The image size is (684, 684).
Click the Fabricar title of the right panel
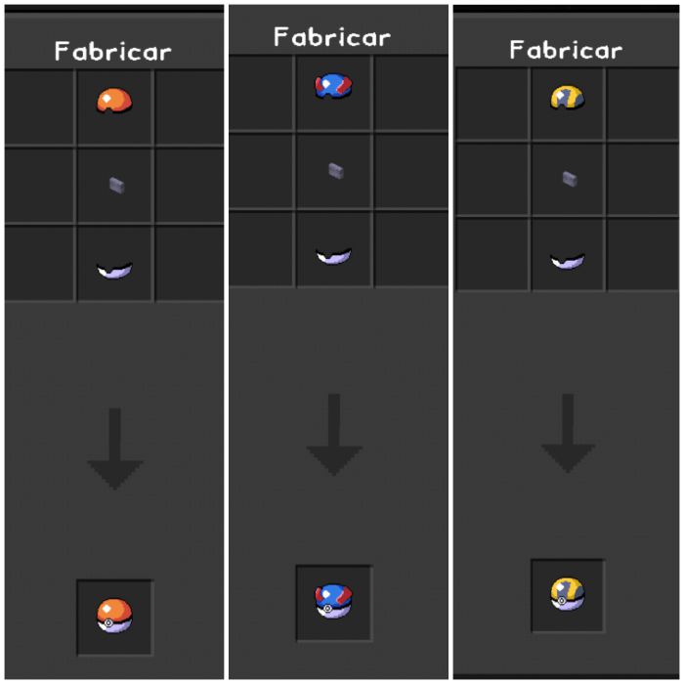click(x=566, y=50)
